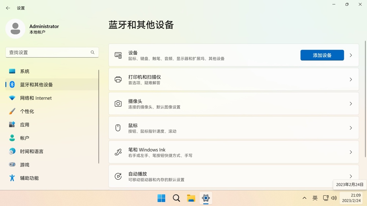367x206 pixels.
Task: Select 网络和 Internet in sidebar
Action: point(36,98)
